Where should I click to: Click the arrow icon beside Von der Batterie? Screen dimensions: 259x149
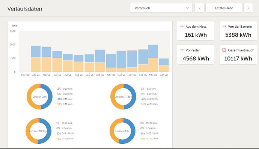point(224,26)
